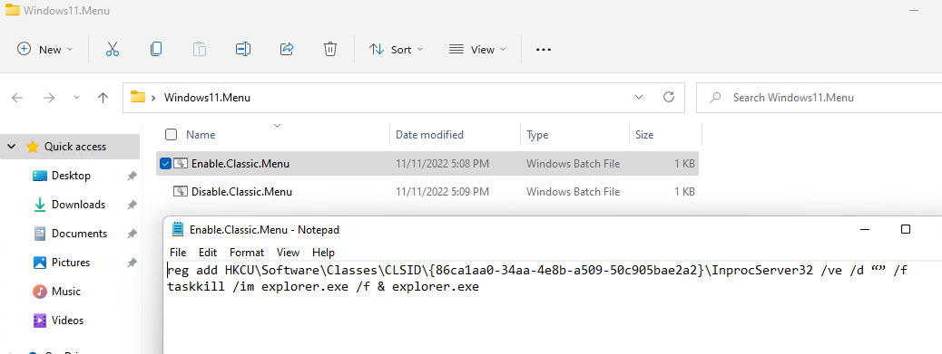Collapse the Quick access tree node

pos(12,147)
